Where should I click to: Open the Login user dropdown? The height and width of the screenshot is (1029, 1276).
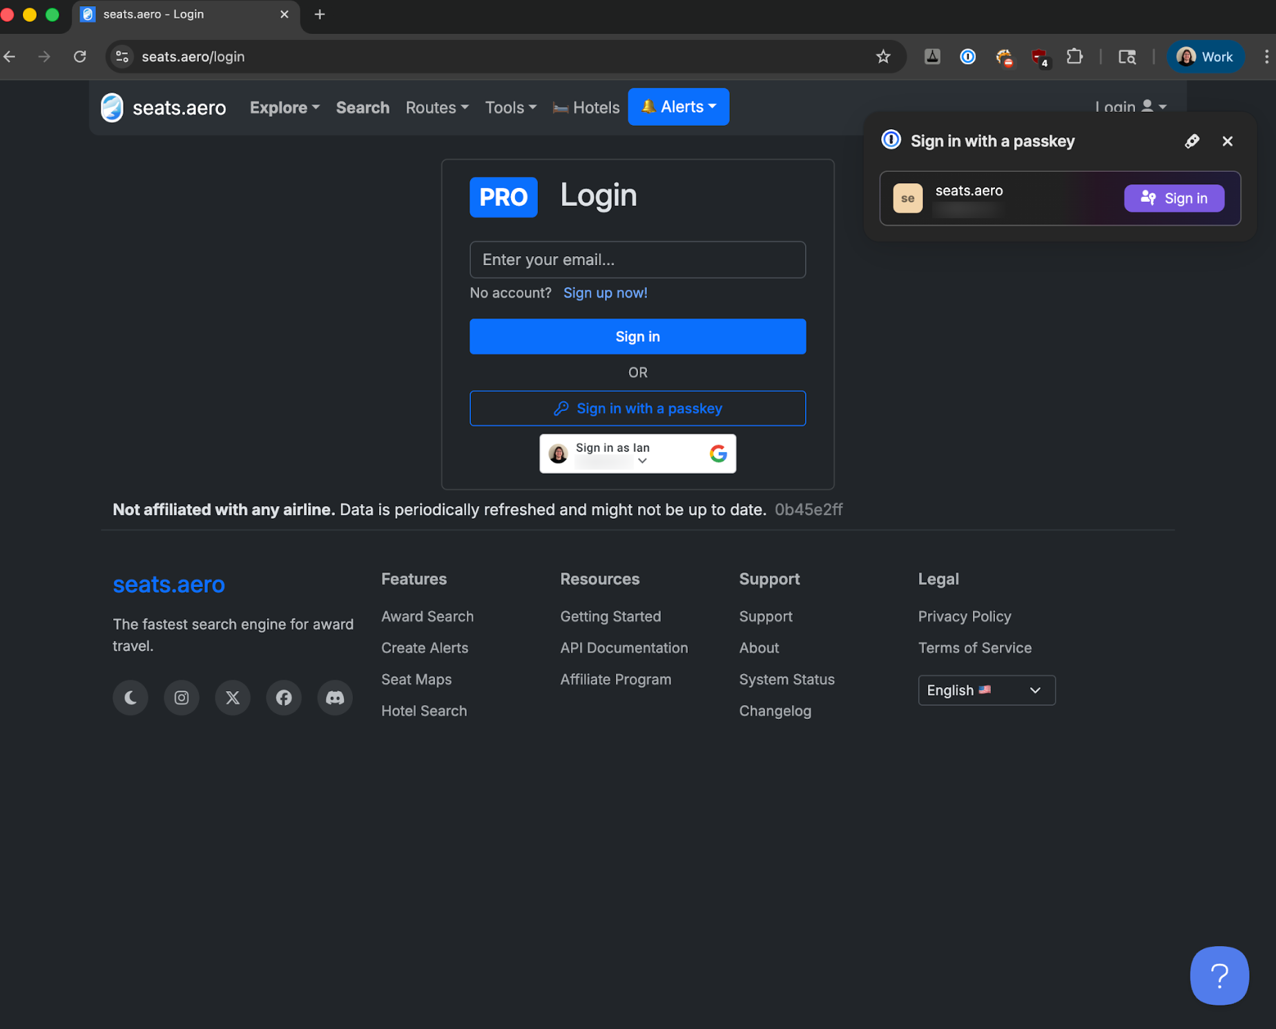pyautogui.click(x=1130, y=107)
